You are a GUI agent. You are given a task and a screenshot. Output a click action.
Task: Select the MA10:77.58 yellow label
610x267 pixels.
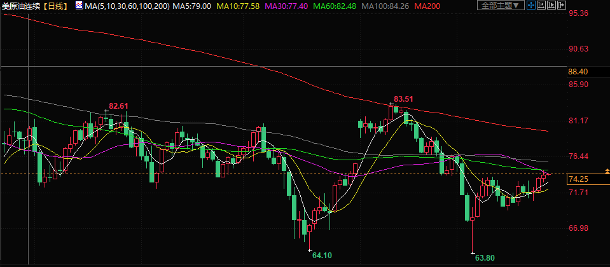click(x=238, y=6)
